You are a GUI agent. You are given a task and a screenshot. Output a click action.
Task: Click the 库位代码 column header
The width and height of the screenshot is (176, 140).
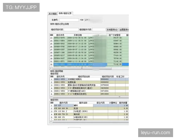101,103
